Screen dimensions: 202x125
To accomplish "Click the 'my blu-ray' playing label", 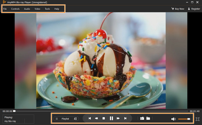I will click(10, 121).
